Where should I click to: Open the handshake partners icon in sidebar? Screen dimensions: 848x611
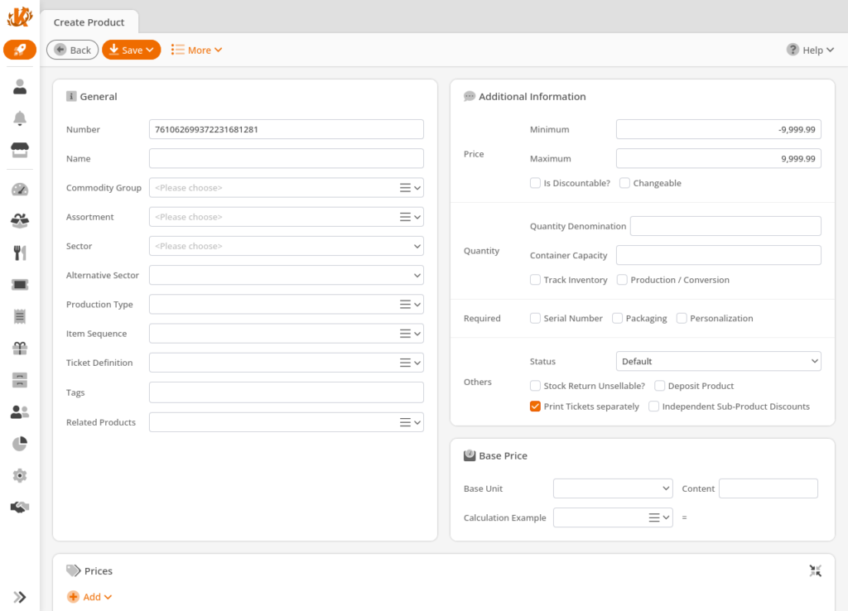pyautogui.click(x=20, y=508)
